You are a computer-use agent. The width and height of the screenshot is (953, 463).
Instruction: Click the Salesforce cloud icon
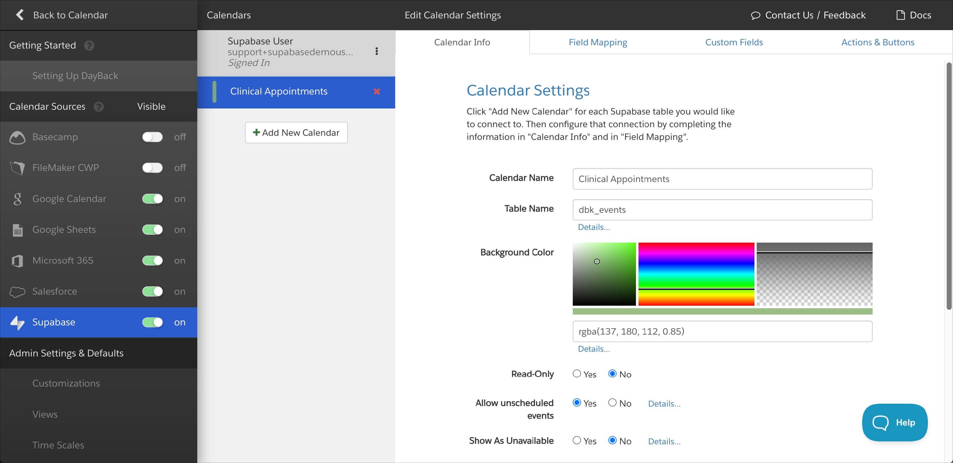pyautogui.click(x=17, y=292)
